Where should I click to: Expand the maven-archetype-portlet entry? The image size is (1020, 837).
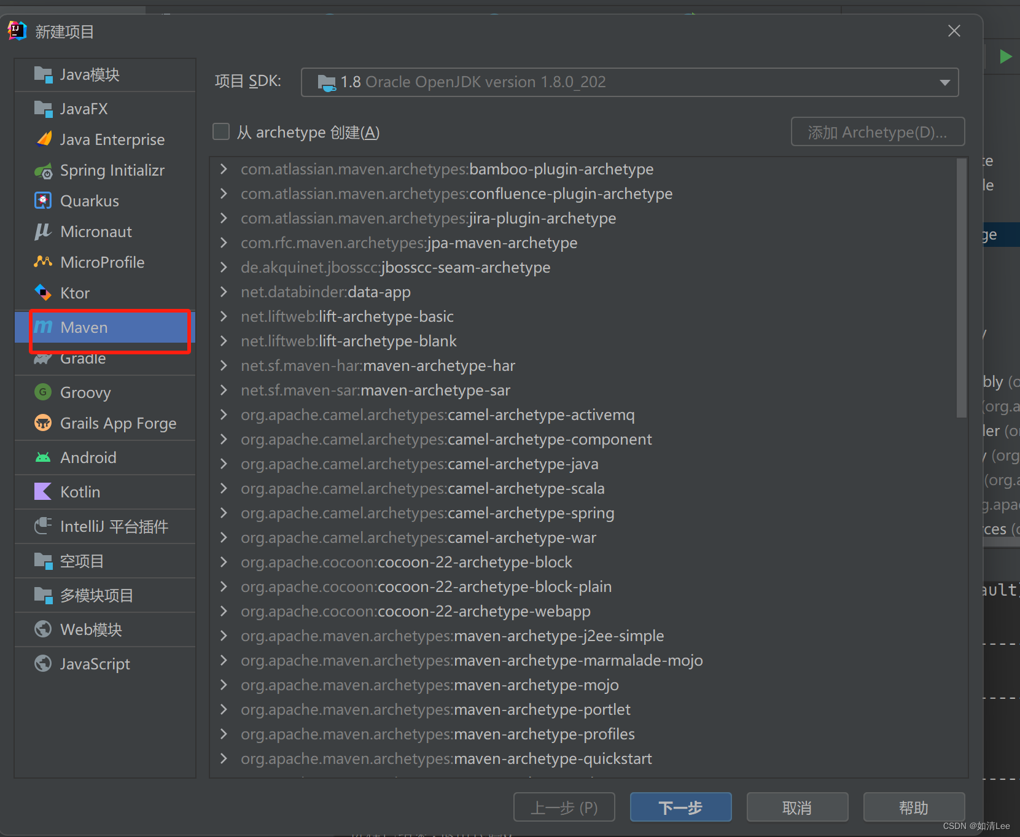pyautogui.click(x=224, y=709)
